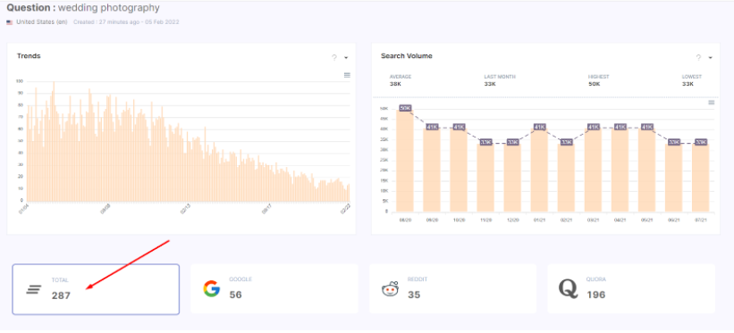Image resolution: width=734 pixels, height=333 pixels.
Task: Click the LAST MONTH 33K statistic
Action: tap(500, 80)
